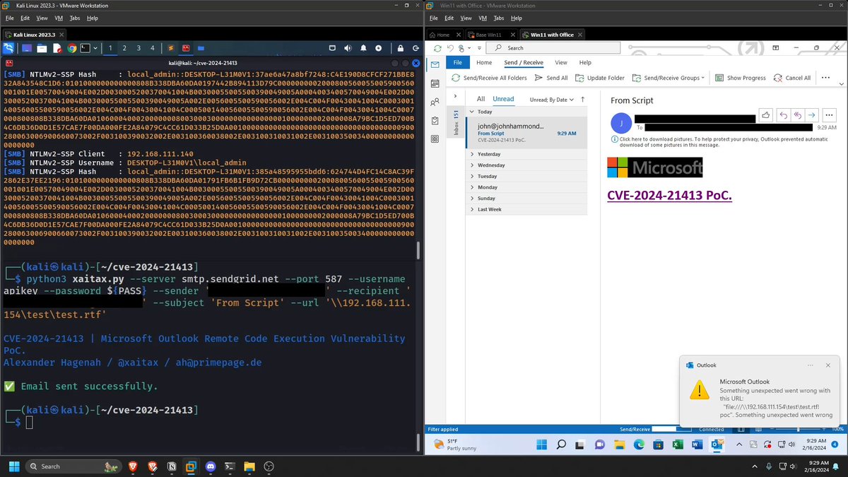Expand the Monday message group
Viewport: 848px width, 477px height.
coord(473,187)
